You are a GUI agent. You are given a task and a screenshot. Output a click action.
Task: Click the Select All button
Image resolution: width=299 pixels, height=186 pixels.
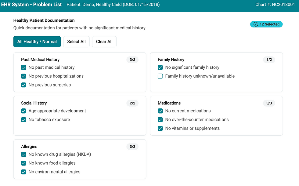(76, 42)
